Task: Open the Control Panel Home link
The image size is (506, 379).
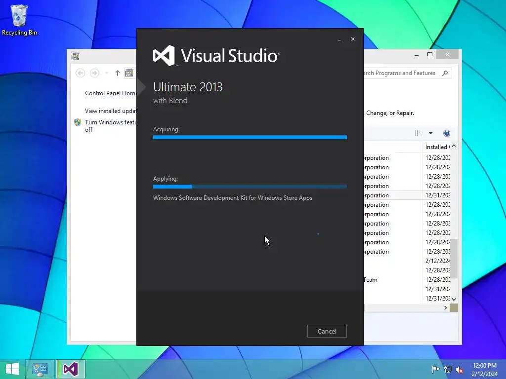Action: [x=111, y=93]
